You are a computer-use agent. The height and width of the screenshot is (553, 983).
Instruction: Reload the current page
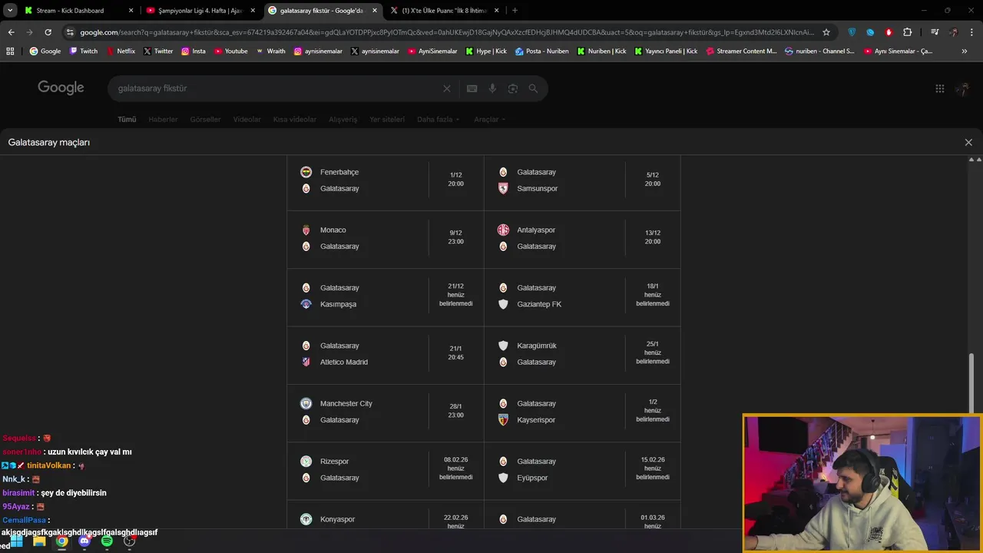pos(48,32)
